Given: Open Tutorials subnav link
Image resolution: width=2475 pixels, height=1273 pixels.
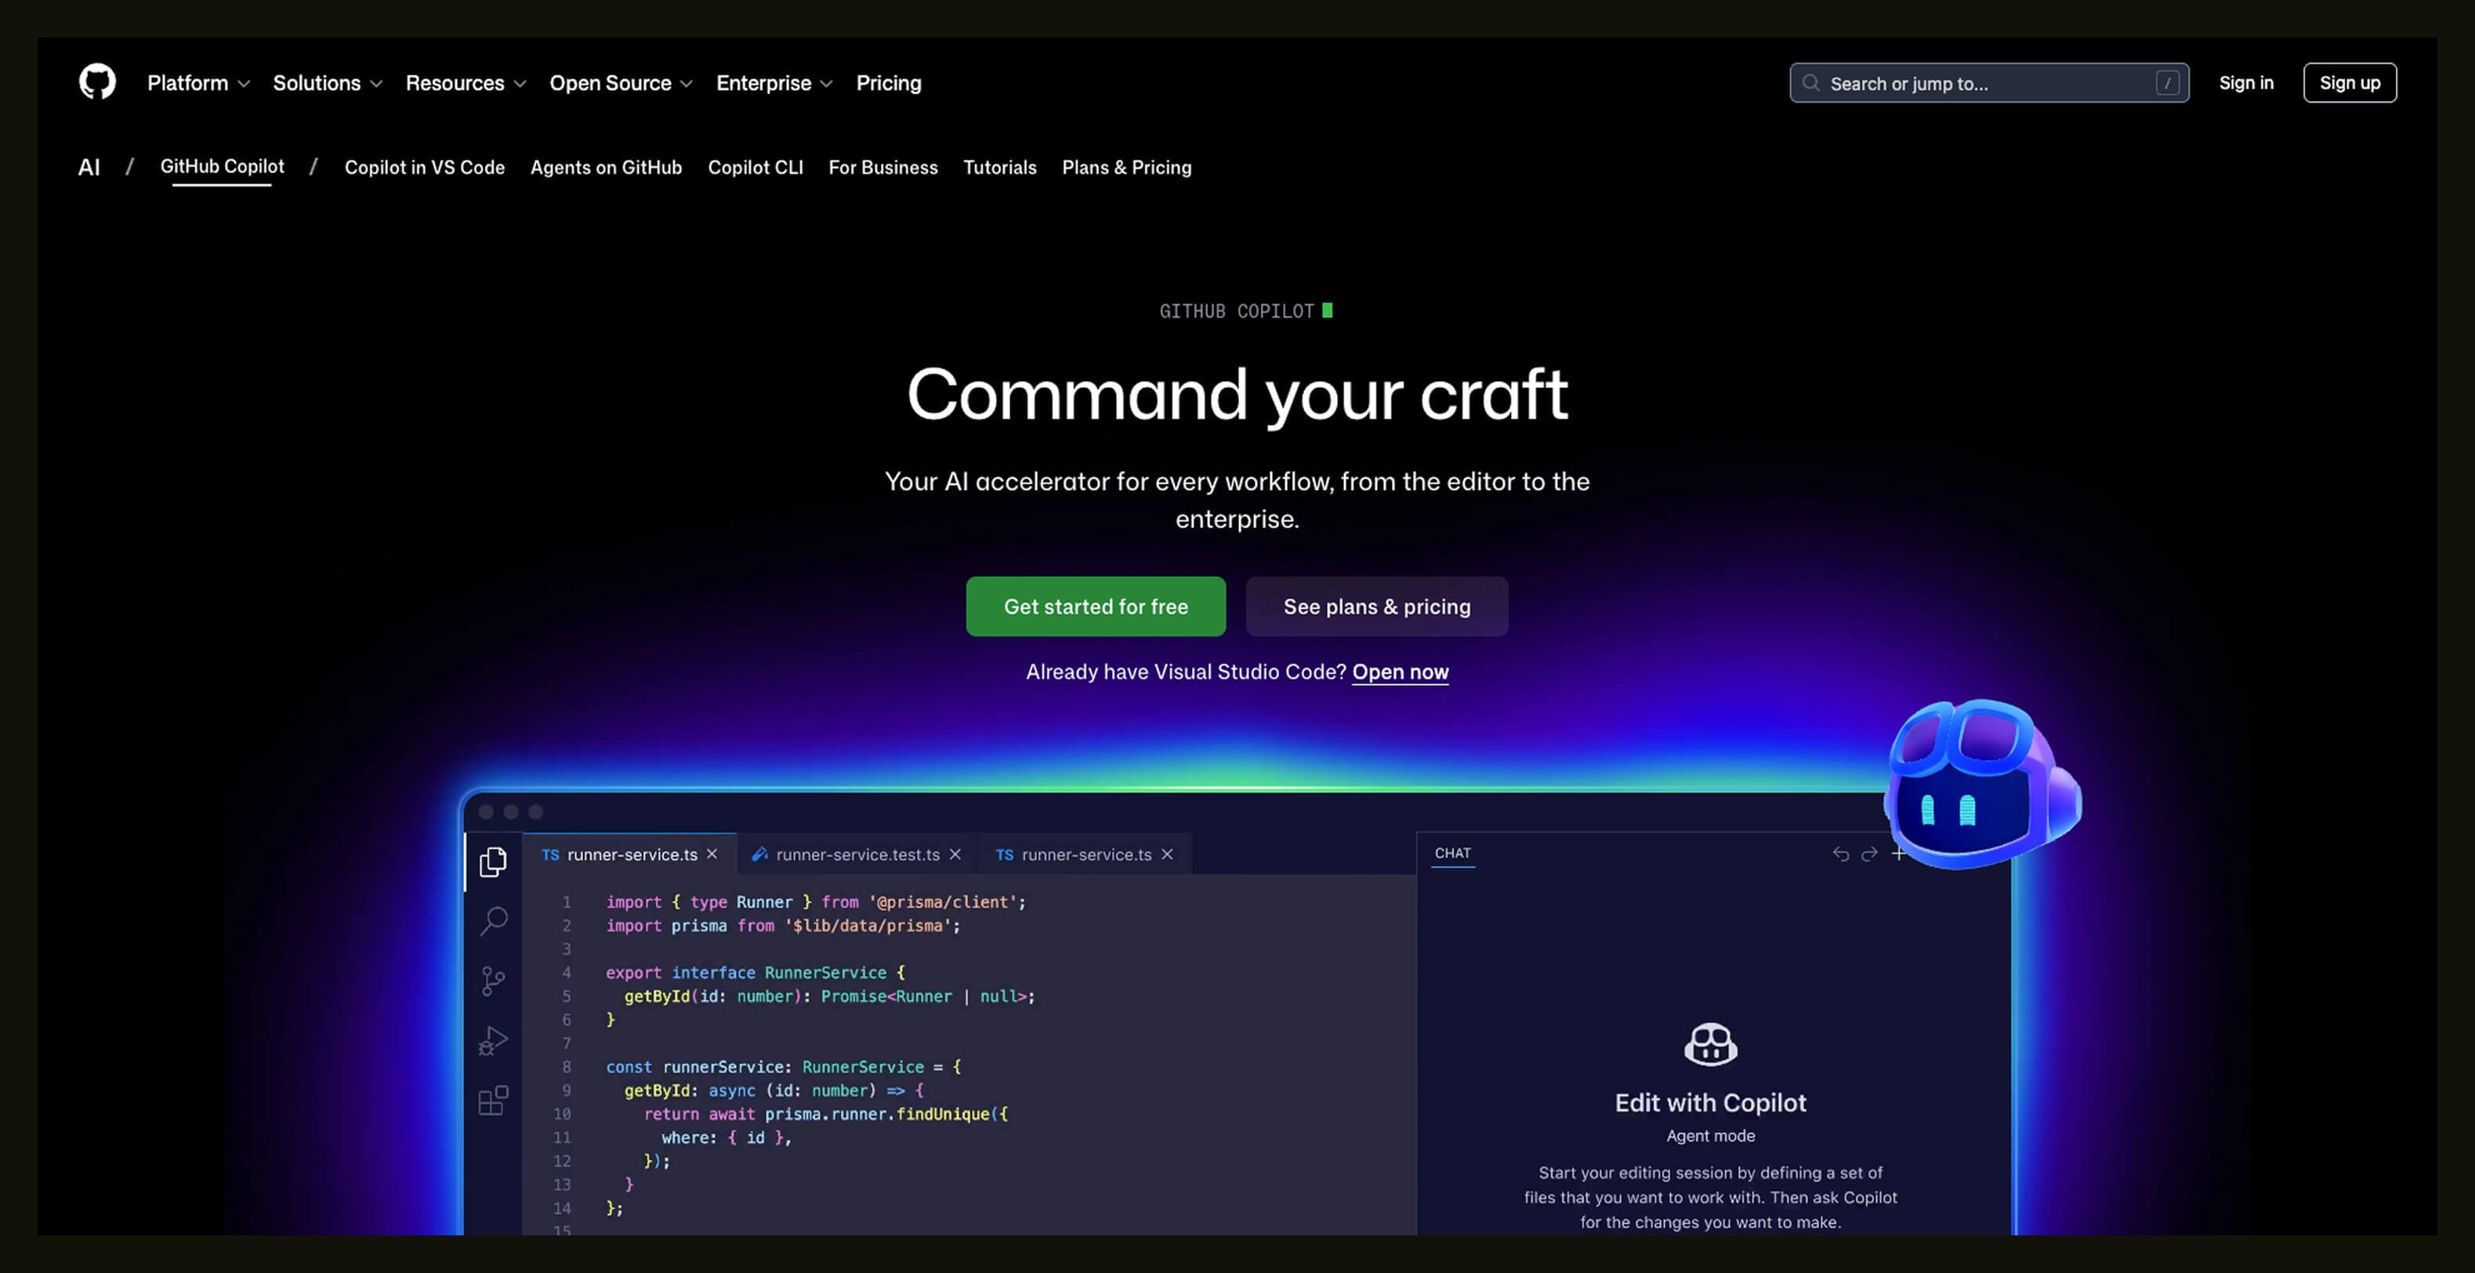Looking at the screenshot, I should (1000, 168).
